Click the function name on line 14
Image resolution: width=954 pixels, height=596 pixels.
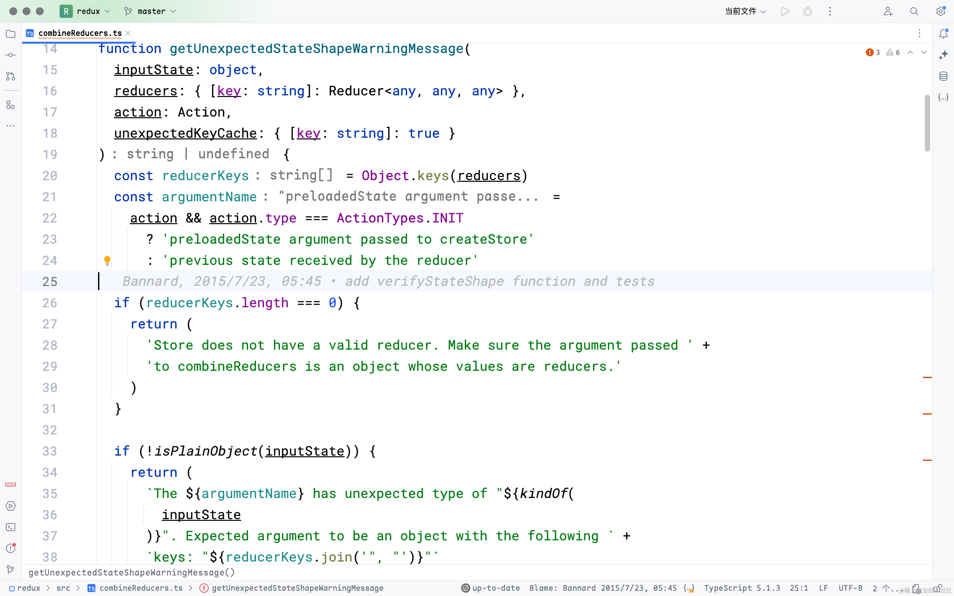pos(317,48)
